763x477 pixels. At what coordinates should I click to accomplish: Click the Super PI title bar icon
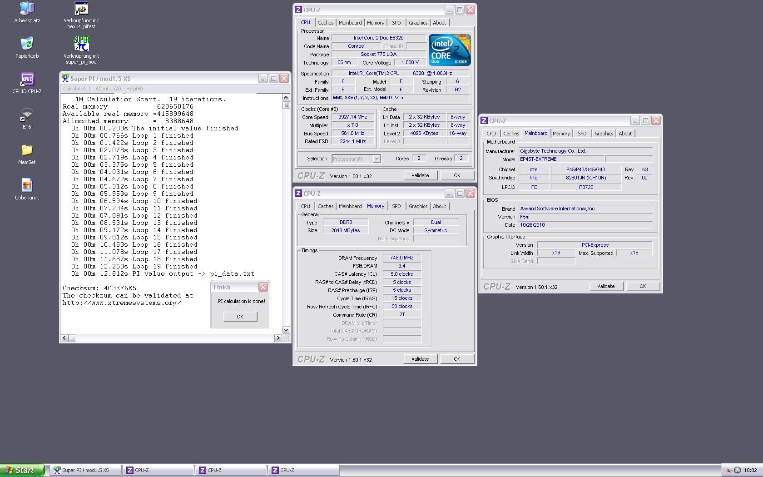65,78
